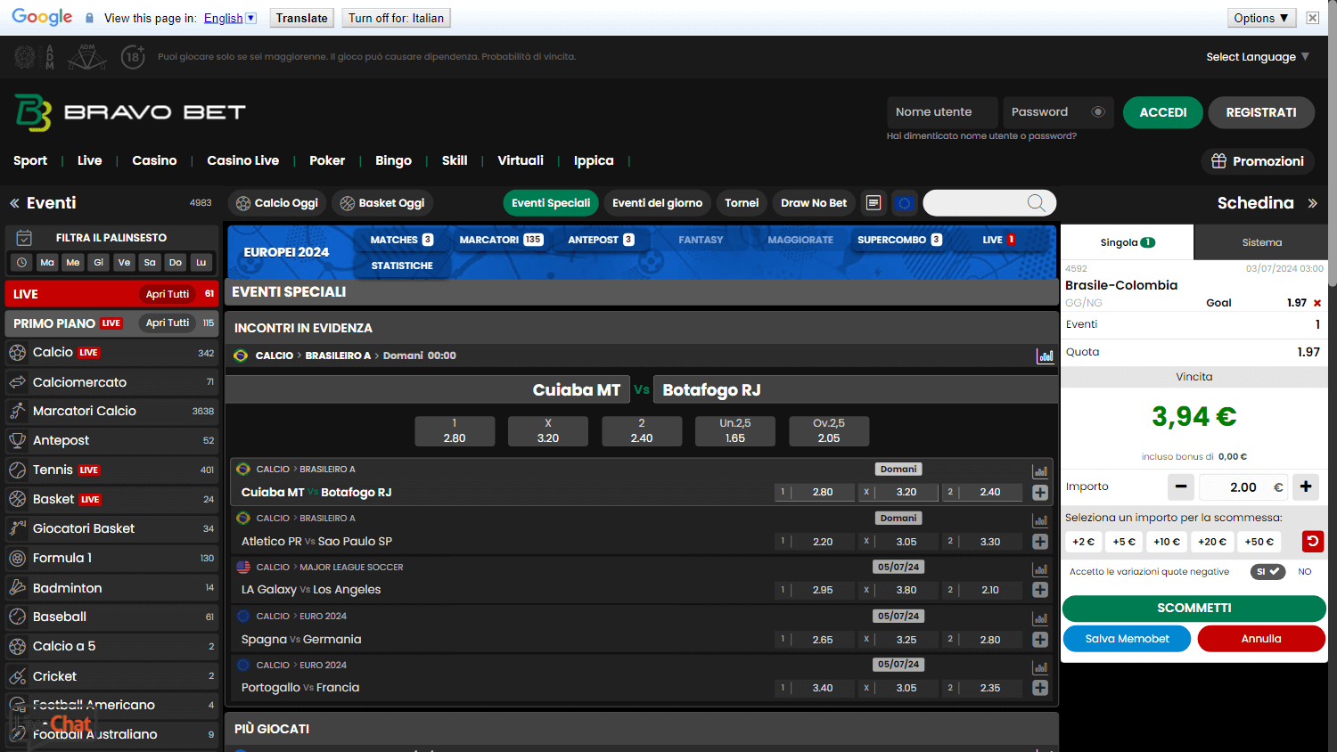Add +10 € quick amount
Image resolution: width=1337 pixels, height=752 pixels.
click(x=1166, y=542)
